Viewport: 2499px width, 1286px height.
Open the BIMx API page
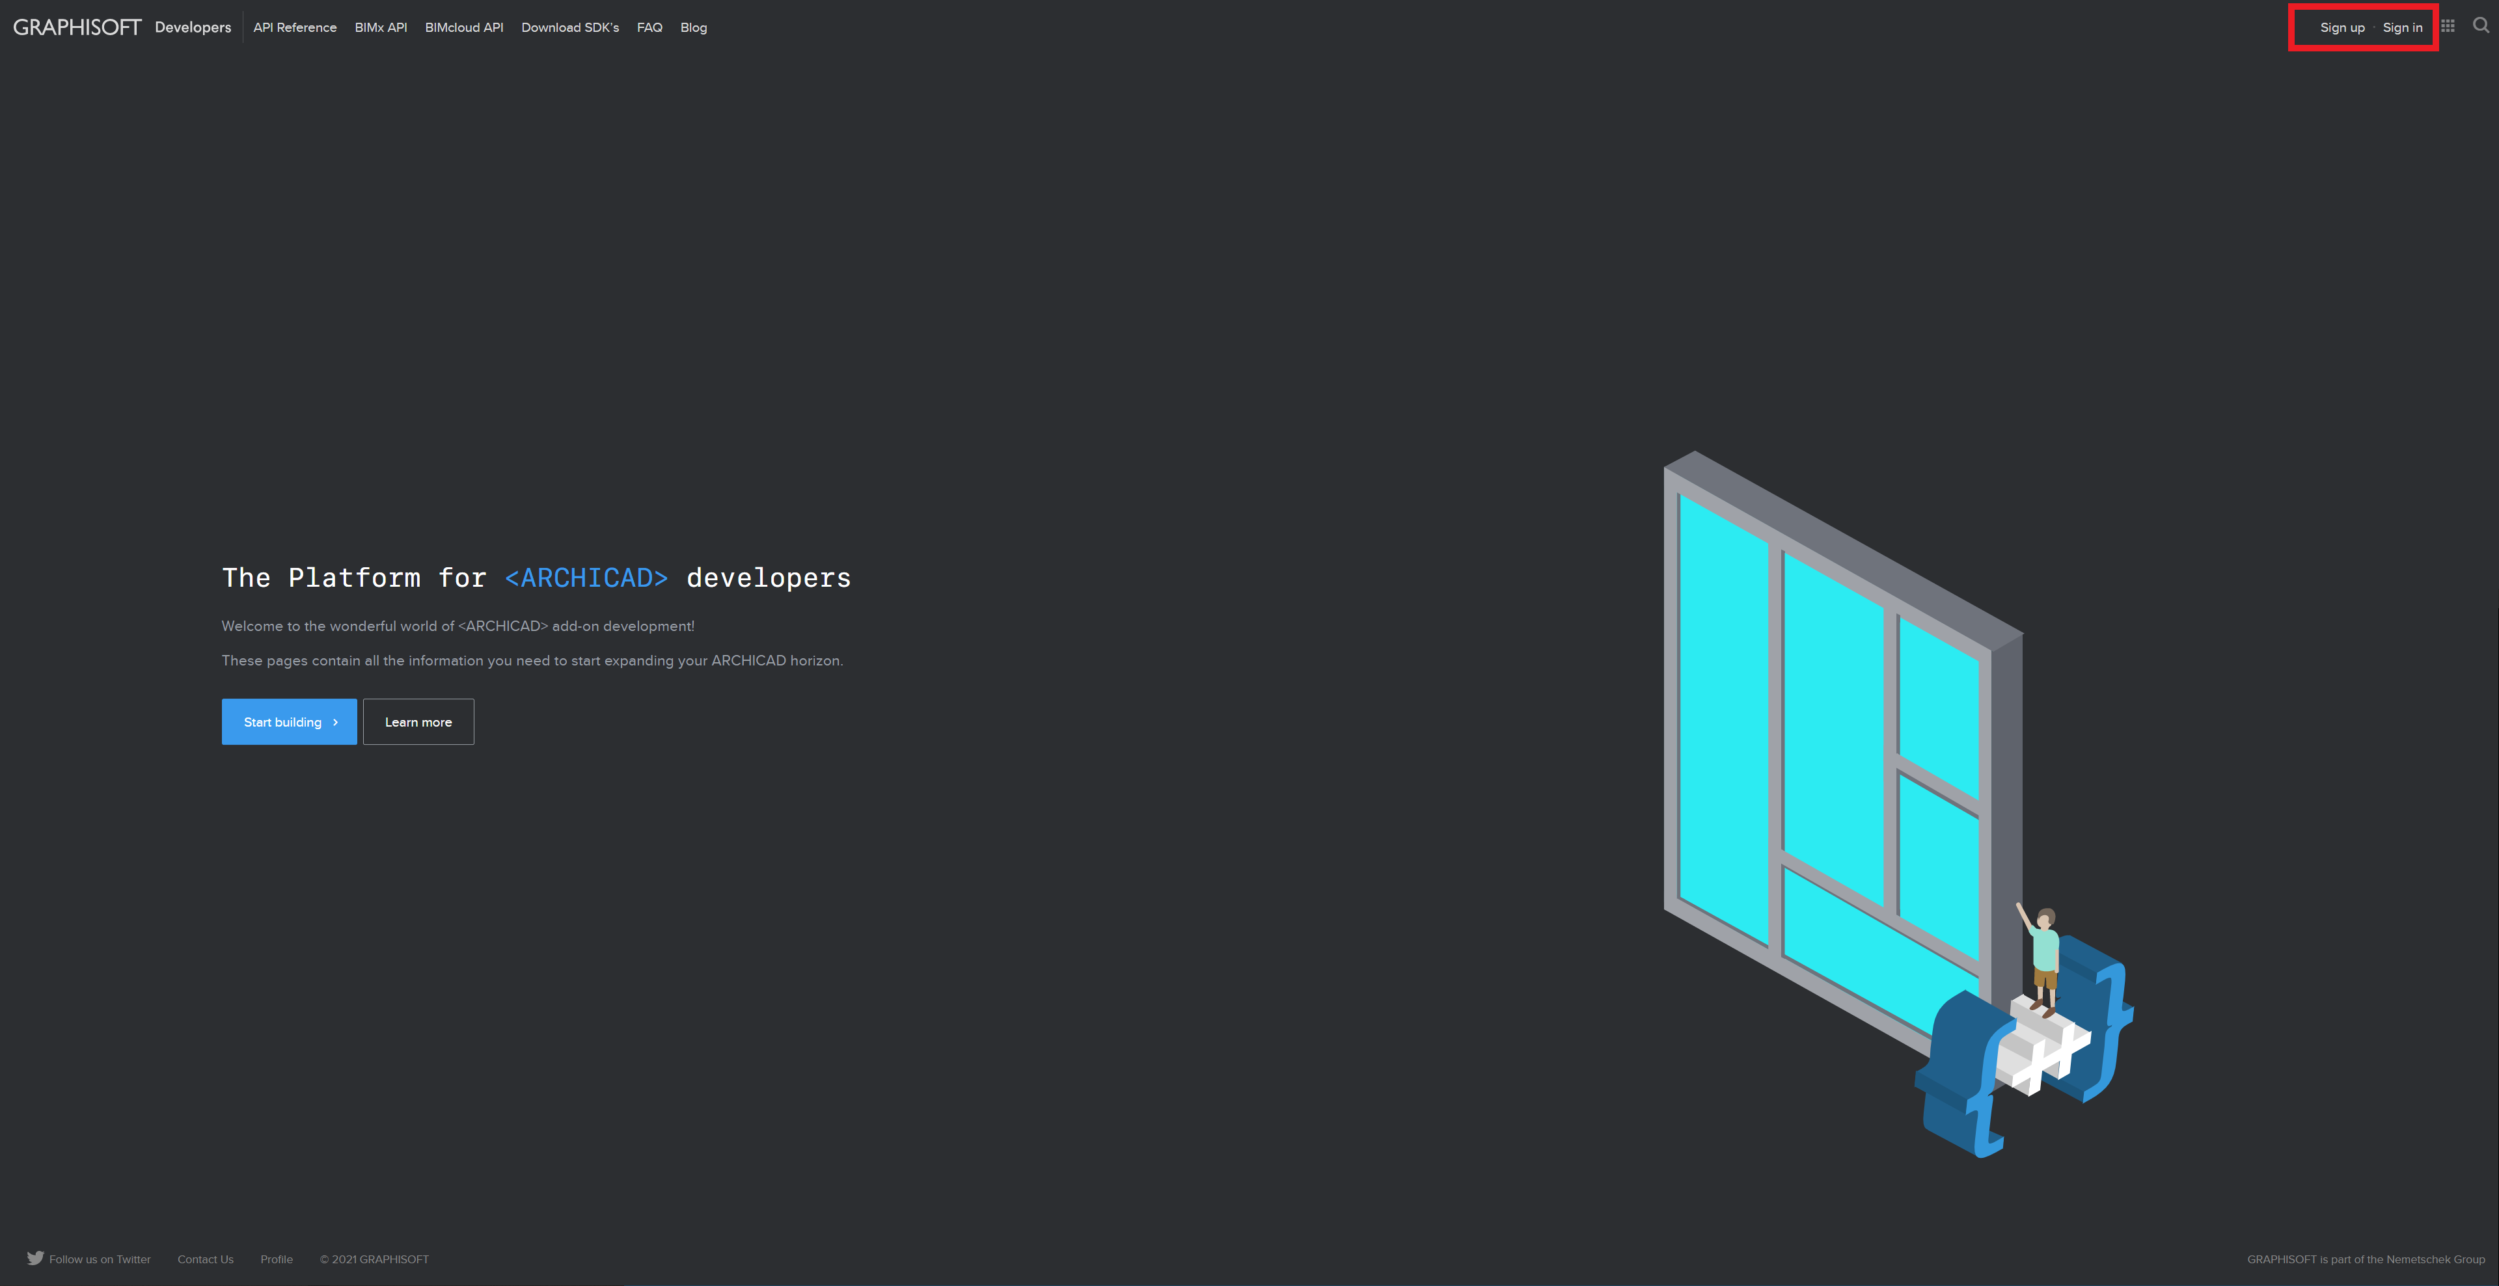tap(380, 27)
